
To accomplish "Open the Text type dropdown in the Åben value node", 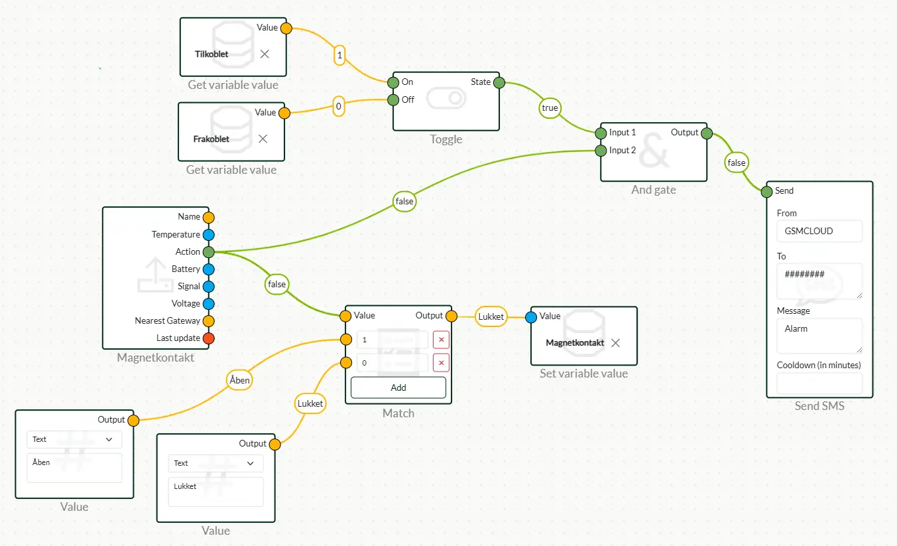I will point(74,439).
